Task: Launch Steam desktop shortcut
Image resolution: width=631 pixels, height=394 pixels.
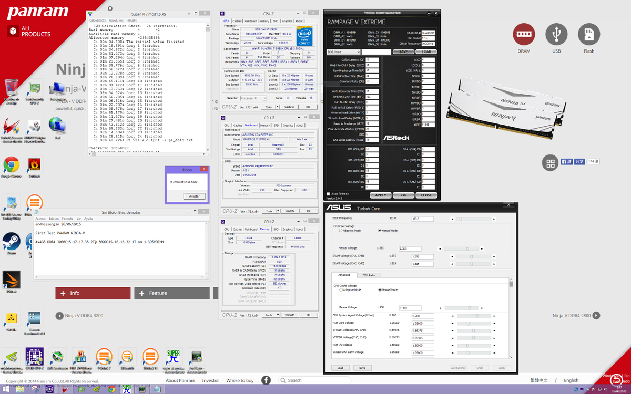Action: click(x=11, y=243)
